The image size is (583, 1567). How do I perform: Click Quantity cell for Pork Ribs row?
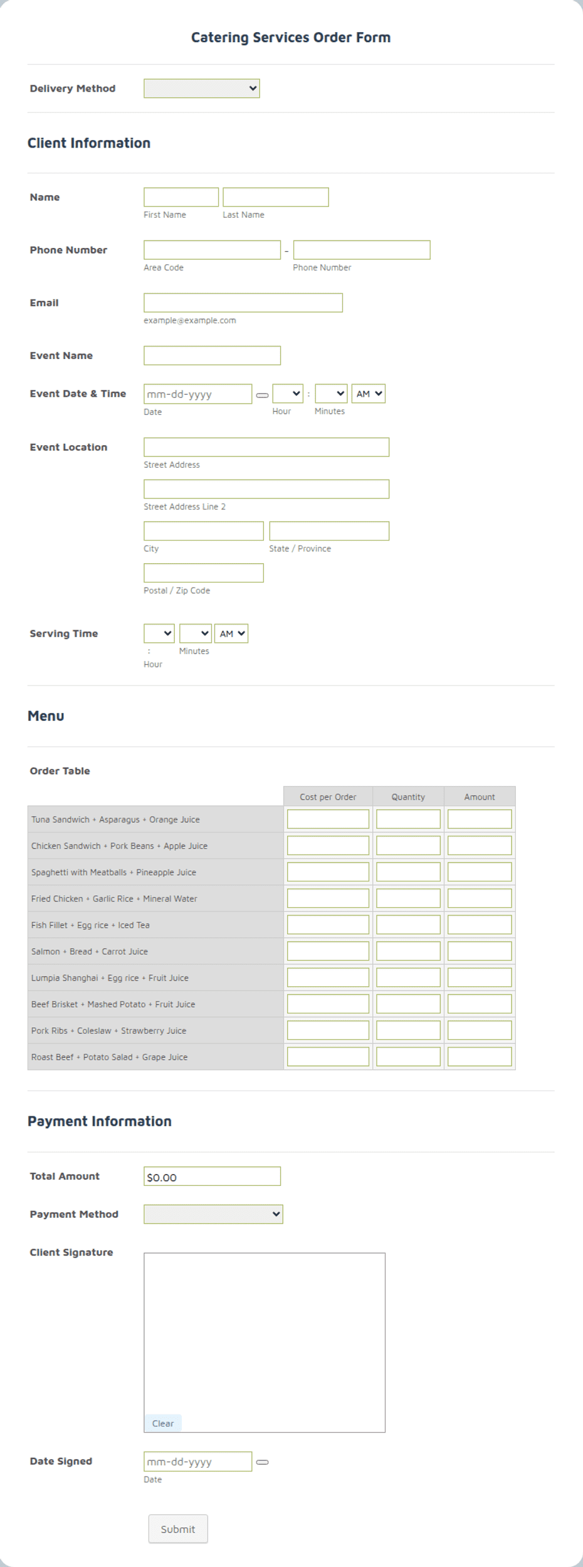[x=408, y=1030]
